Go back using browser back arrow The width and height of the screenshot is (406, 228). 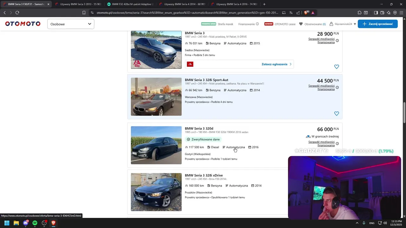(4, 13)
